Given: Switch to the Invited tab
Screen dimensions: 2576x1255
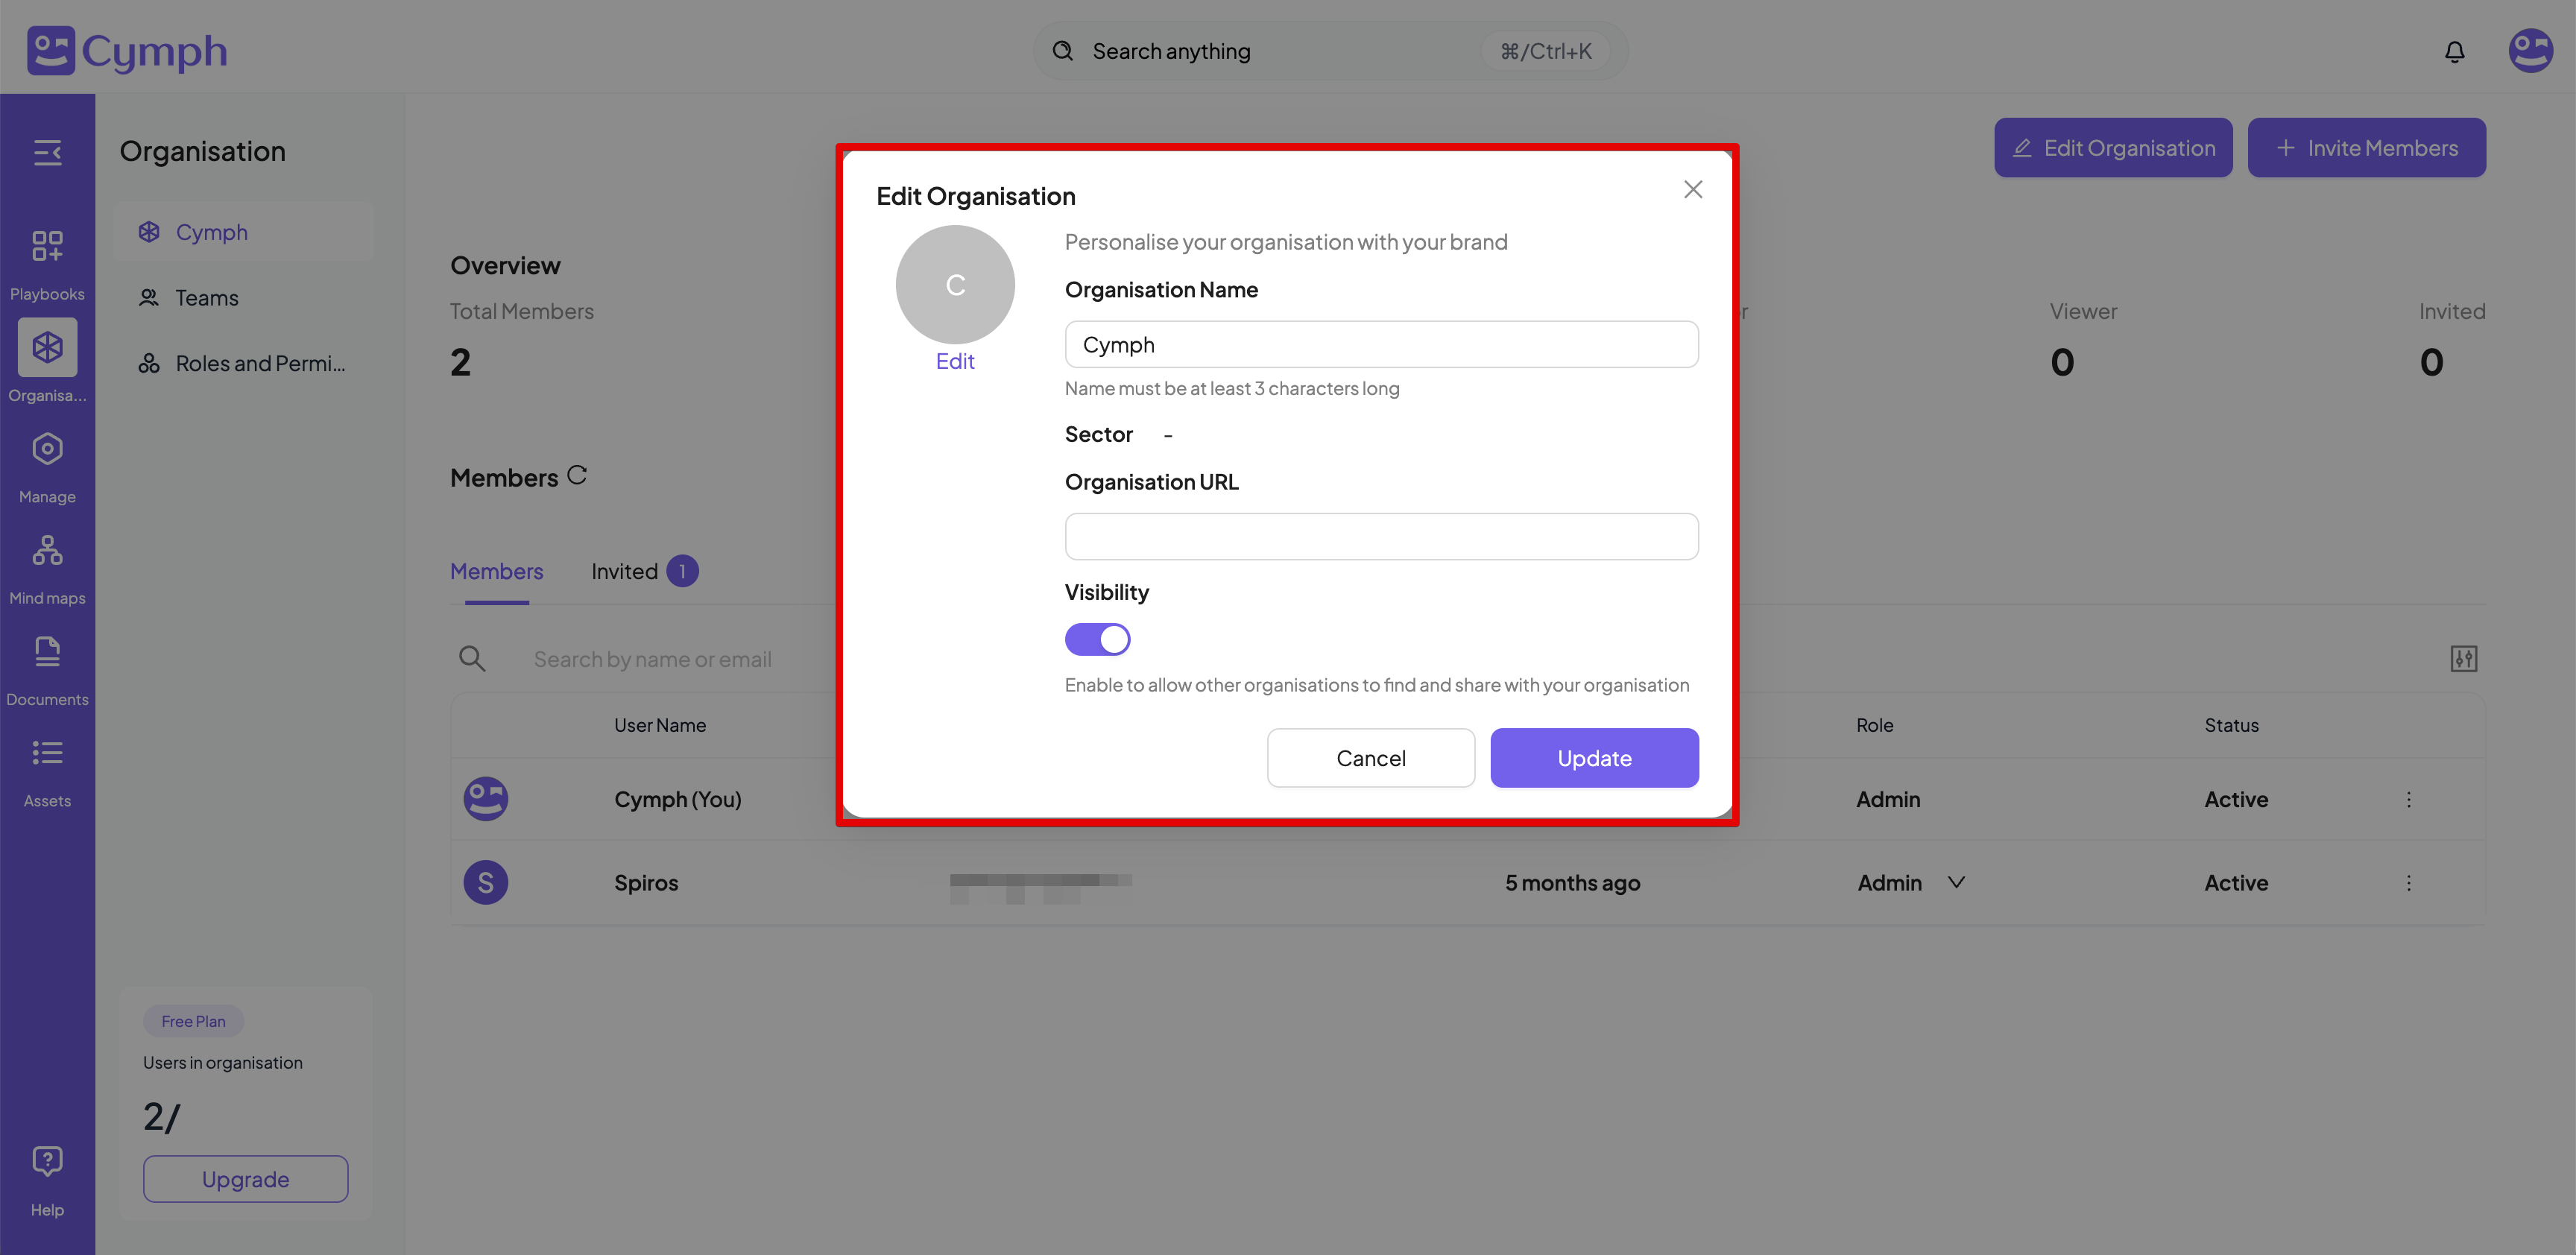Looking at the screenshot, I should (624, 570).
